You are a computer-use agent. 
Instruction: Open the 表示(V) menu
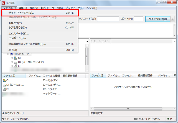[34, 8]
